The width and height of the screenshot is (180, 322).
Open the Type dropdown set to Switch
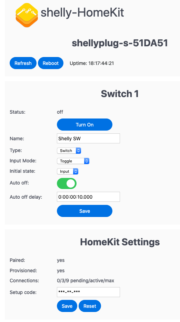(69, 151)
